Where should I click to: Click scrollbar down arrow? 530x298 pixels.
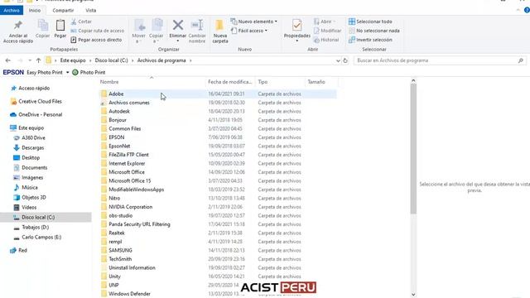pyautogui.click(x=413, y=295)
